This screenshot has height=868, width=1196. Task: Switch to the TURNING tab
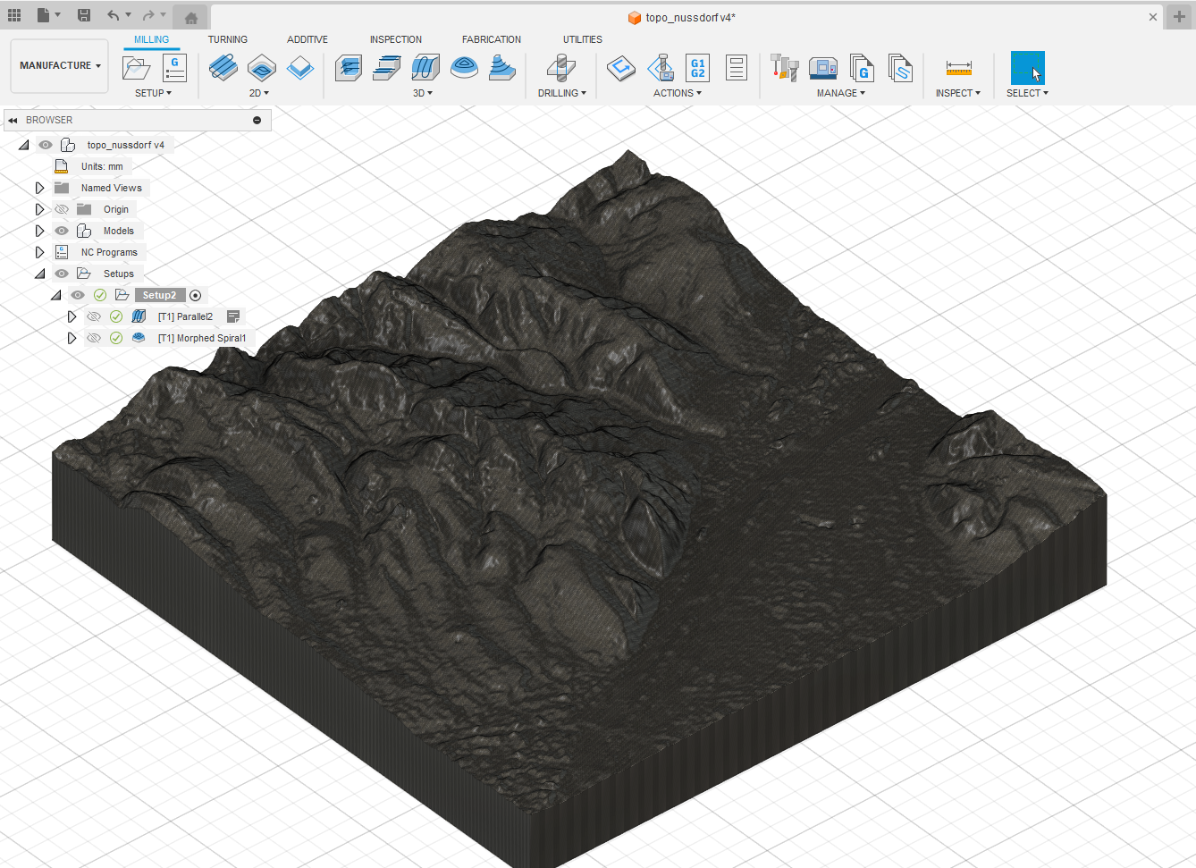(x=228, y=39)
